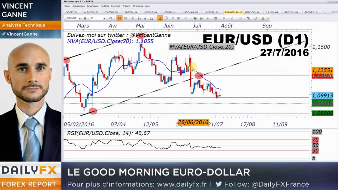
Task: Click the chart note icon beside the orange icon
Action: (166, 18)
